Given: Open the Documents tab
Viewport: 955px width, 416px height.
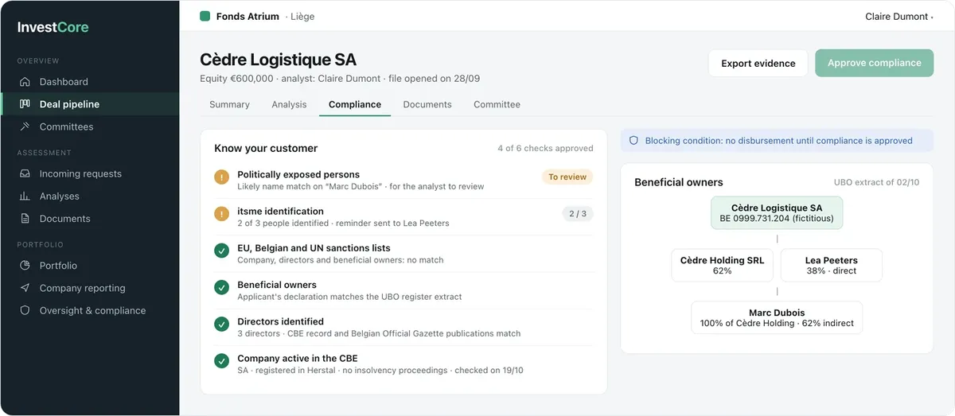Looking at the screenshot, I should pyautogui.click(x=427, y=104).
